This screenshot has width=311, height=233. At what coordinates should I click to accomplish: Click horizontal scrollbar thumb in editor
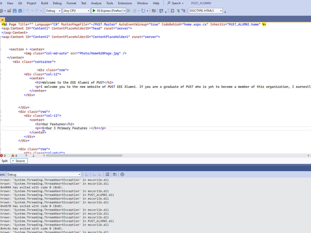click(x=84, y=156)
